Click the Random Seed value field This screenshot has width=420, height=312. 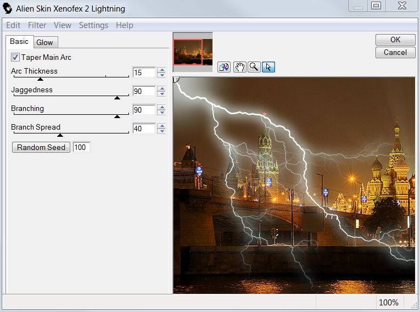[x=81, y=147]
